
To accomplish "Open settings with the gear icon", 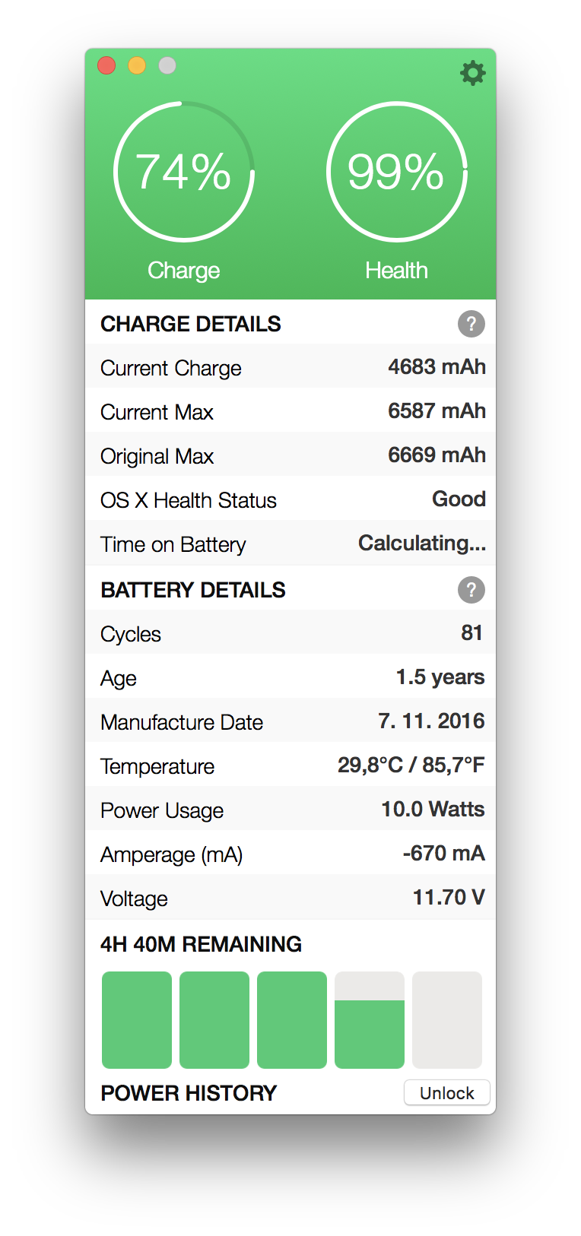I will click(472, 73).
